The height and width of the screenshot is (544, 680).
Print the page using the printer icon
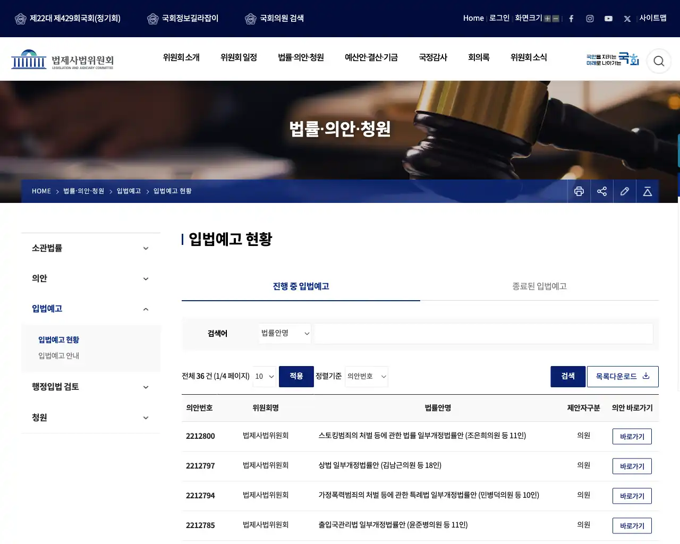[579, 191]
